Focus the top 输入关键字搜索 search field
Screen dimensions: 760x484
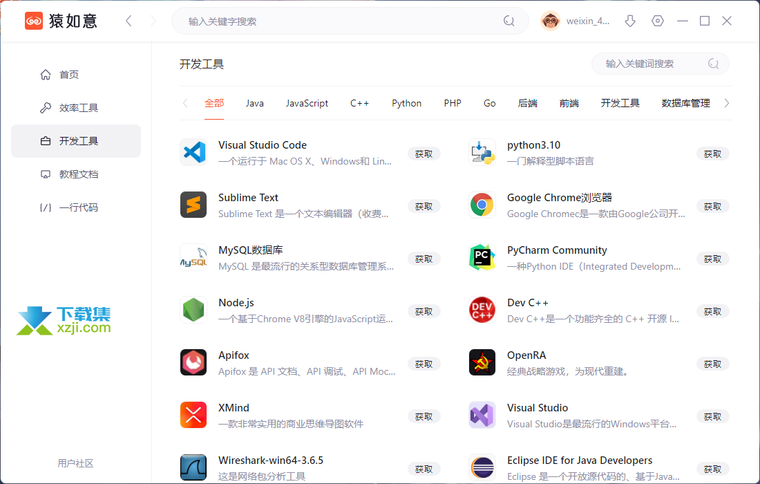350,21
